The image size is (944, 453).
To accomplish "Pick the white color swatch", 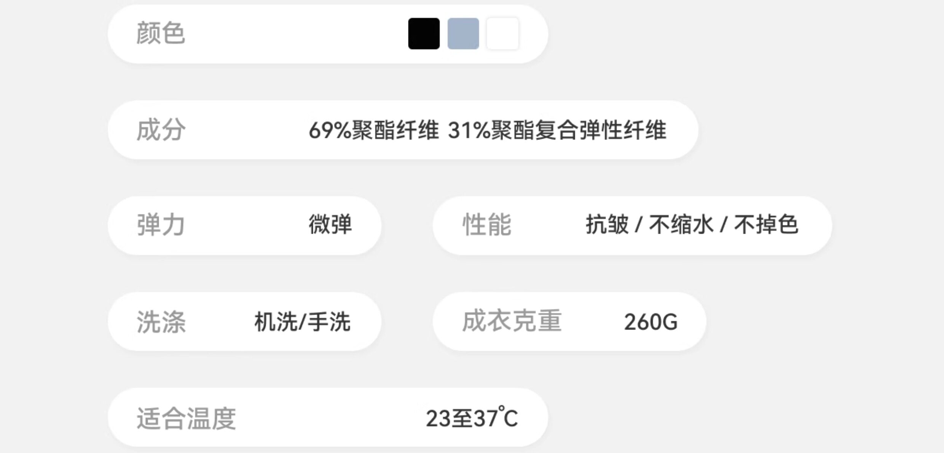I will pos(502,33).
